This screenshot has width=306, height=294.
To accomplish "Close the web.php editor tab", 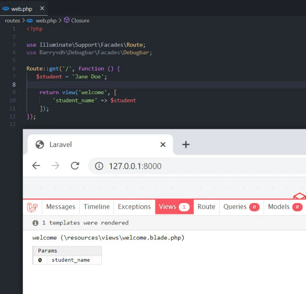I will click(42, 8).
